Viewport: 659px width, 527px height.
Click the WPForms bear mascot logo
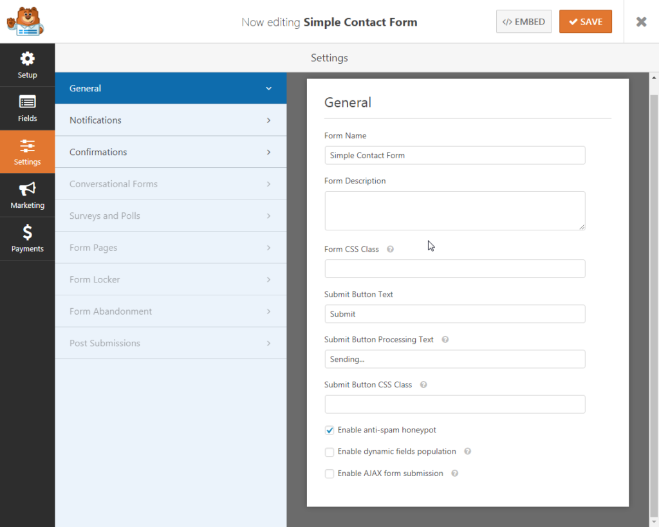point(24,22)
